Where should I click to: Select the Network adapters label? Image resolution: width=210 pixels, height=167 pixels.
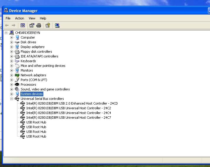33,75
